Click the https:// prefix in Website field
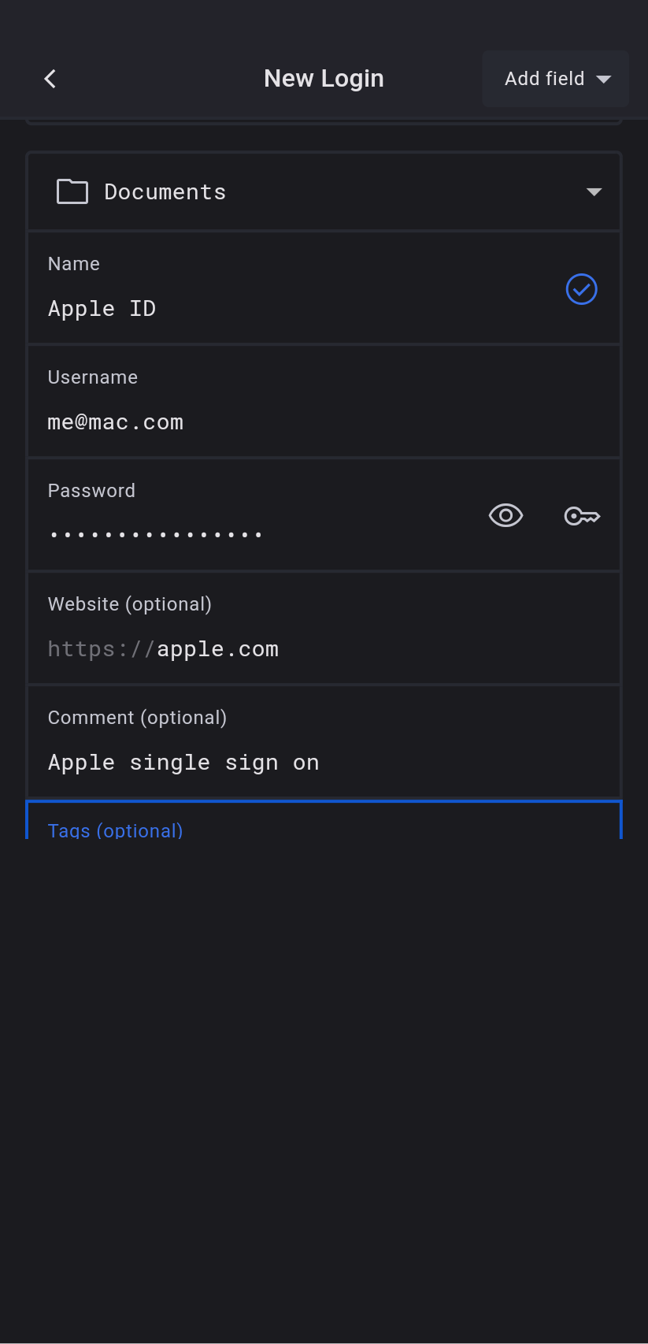648x1344 pixels. [101, 649]
